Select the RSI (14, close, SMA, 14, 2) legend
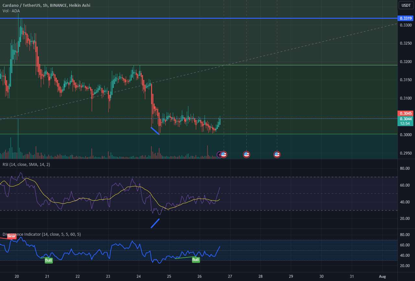 (x=27, y=165)
